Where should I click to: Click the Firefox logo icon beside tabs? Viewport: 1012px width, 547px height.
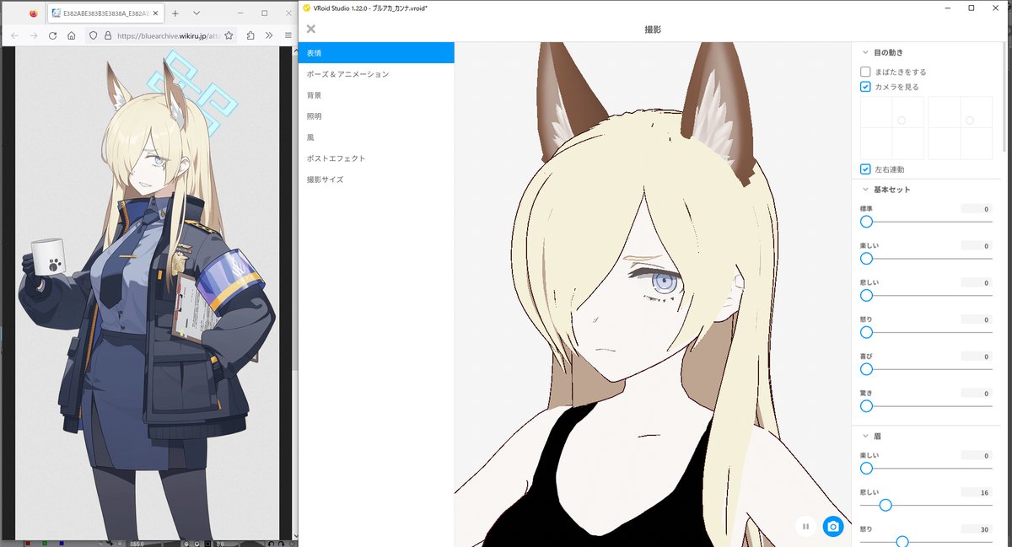pos(33,13)
